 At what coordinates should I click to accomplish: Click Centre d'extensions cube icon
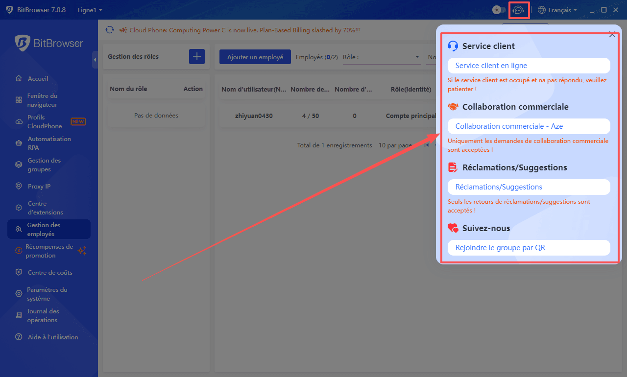[x=19, y=208]
